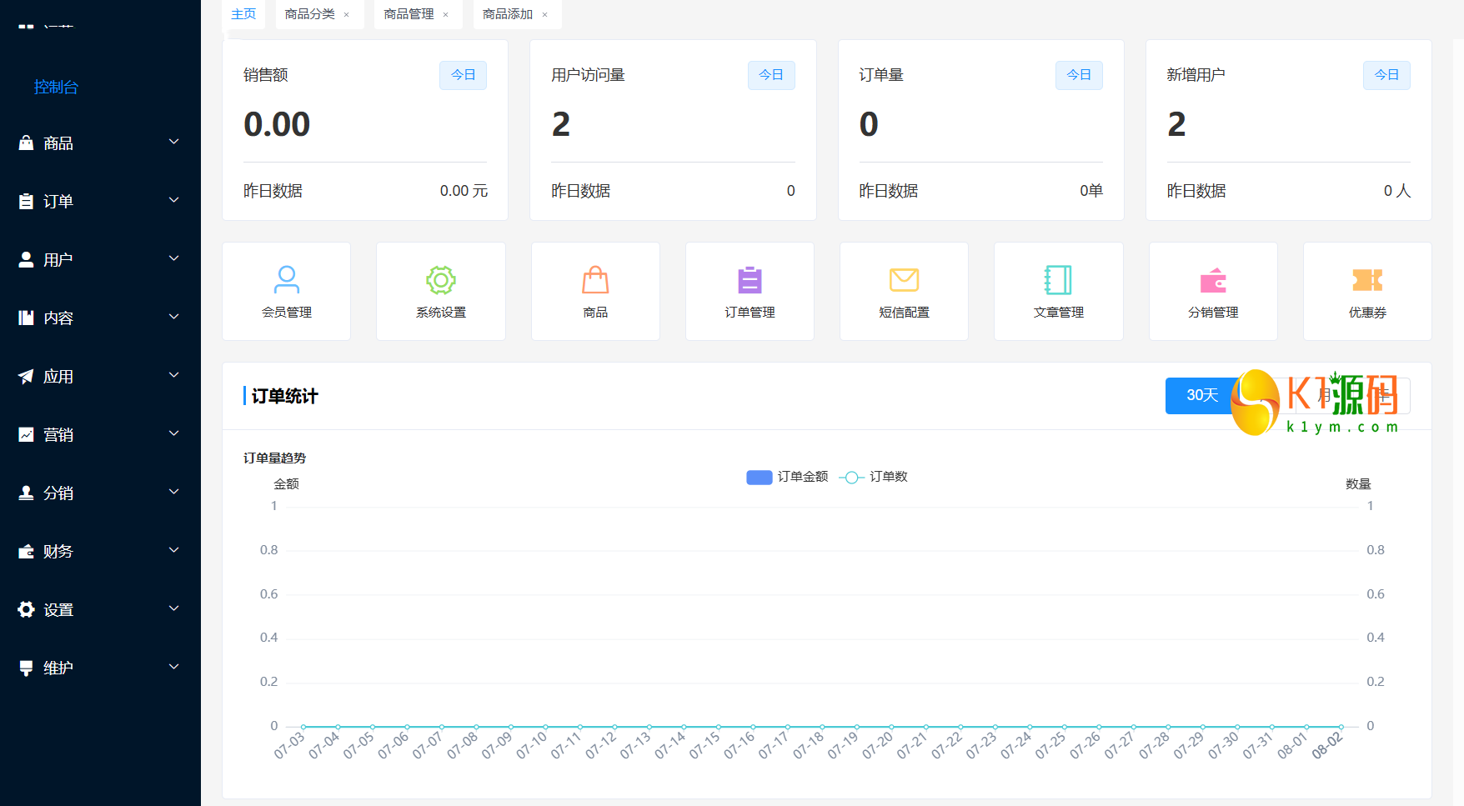Expand the 用户 menu chevron
The image size is (1464, 806).
point(174,258)
